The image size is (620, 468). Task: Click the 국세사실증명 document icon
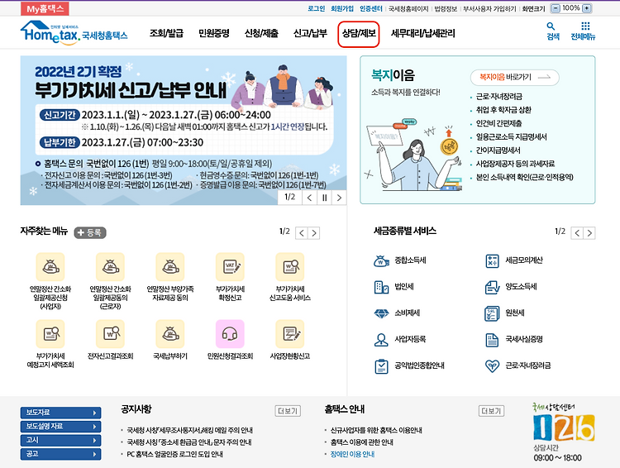point(493,340)
